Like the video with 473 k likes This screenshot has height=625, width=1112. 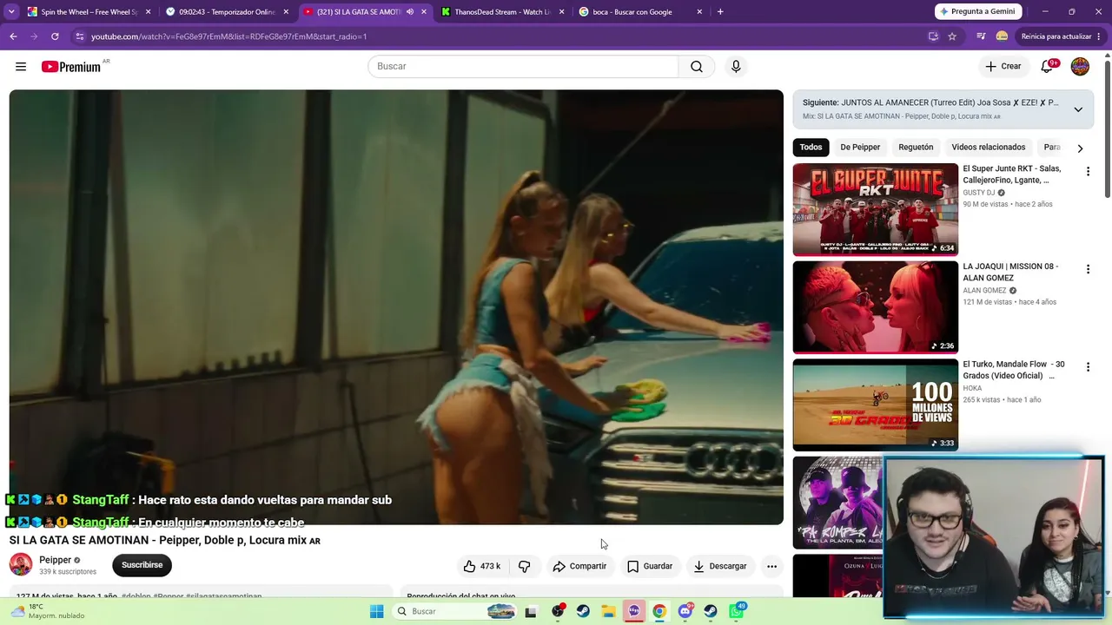[x=481, y=566]
